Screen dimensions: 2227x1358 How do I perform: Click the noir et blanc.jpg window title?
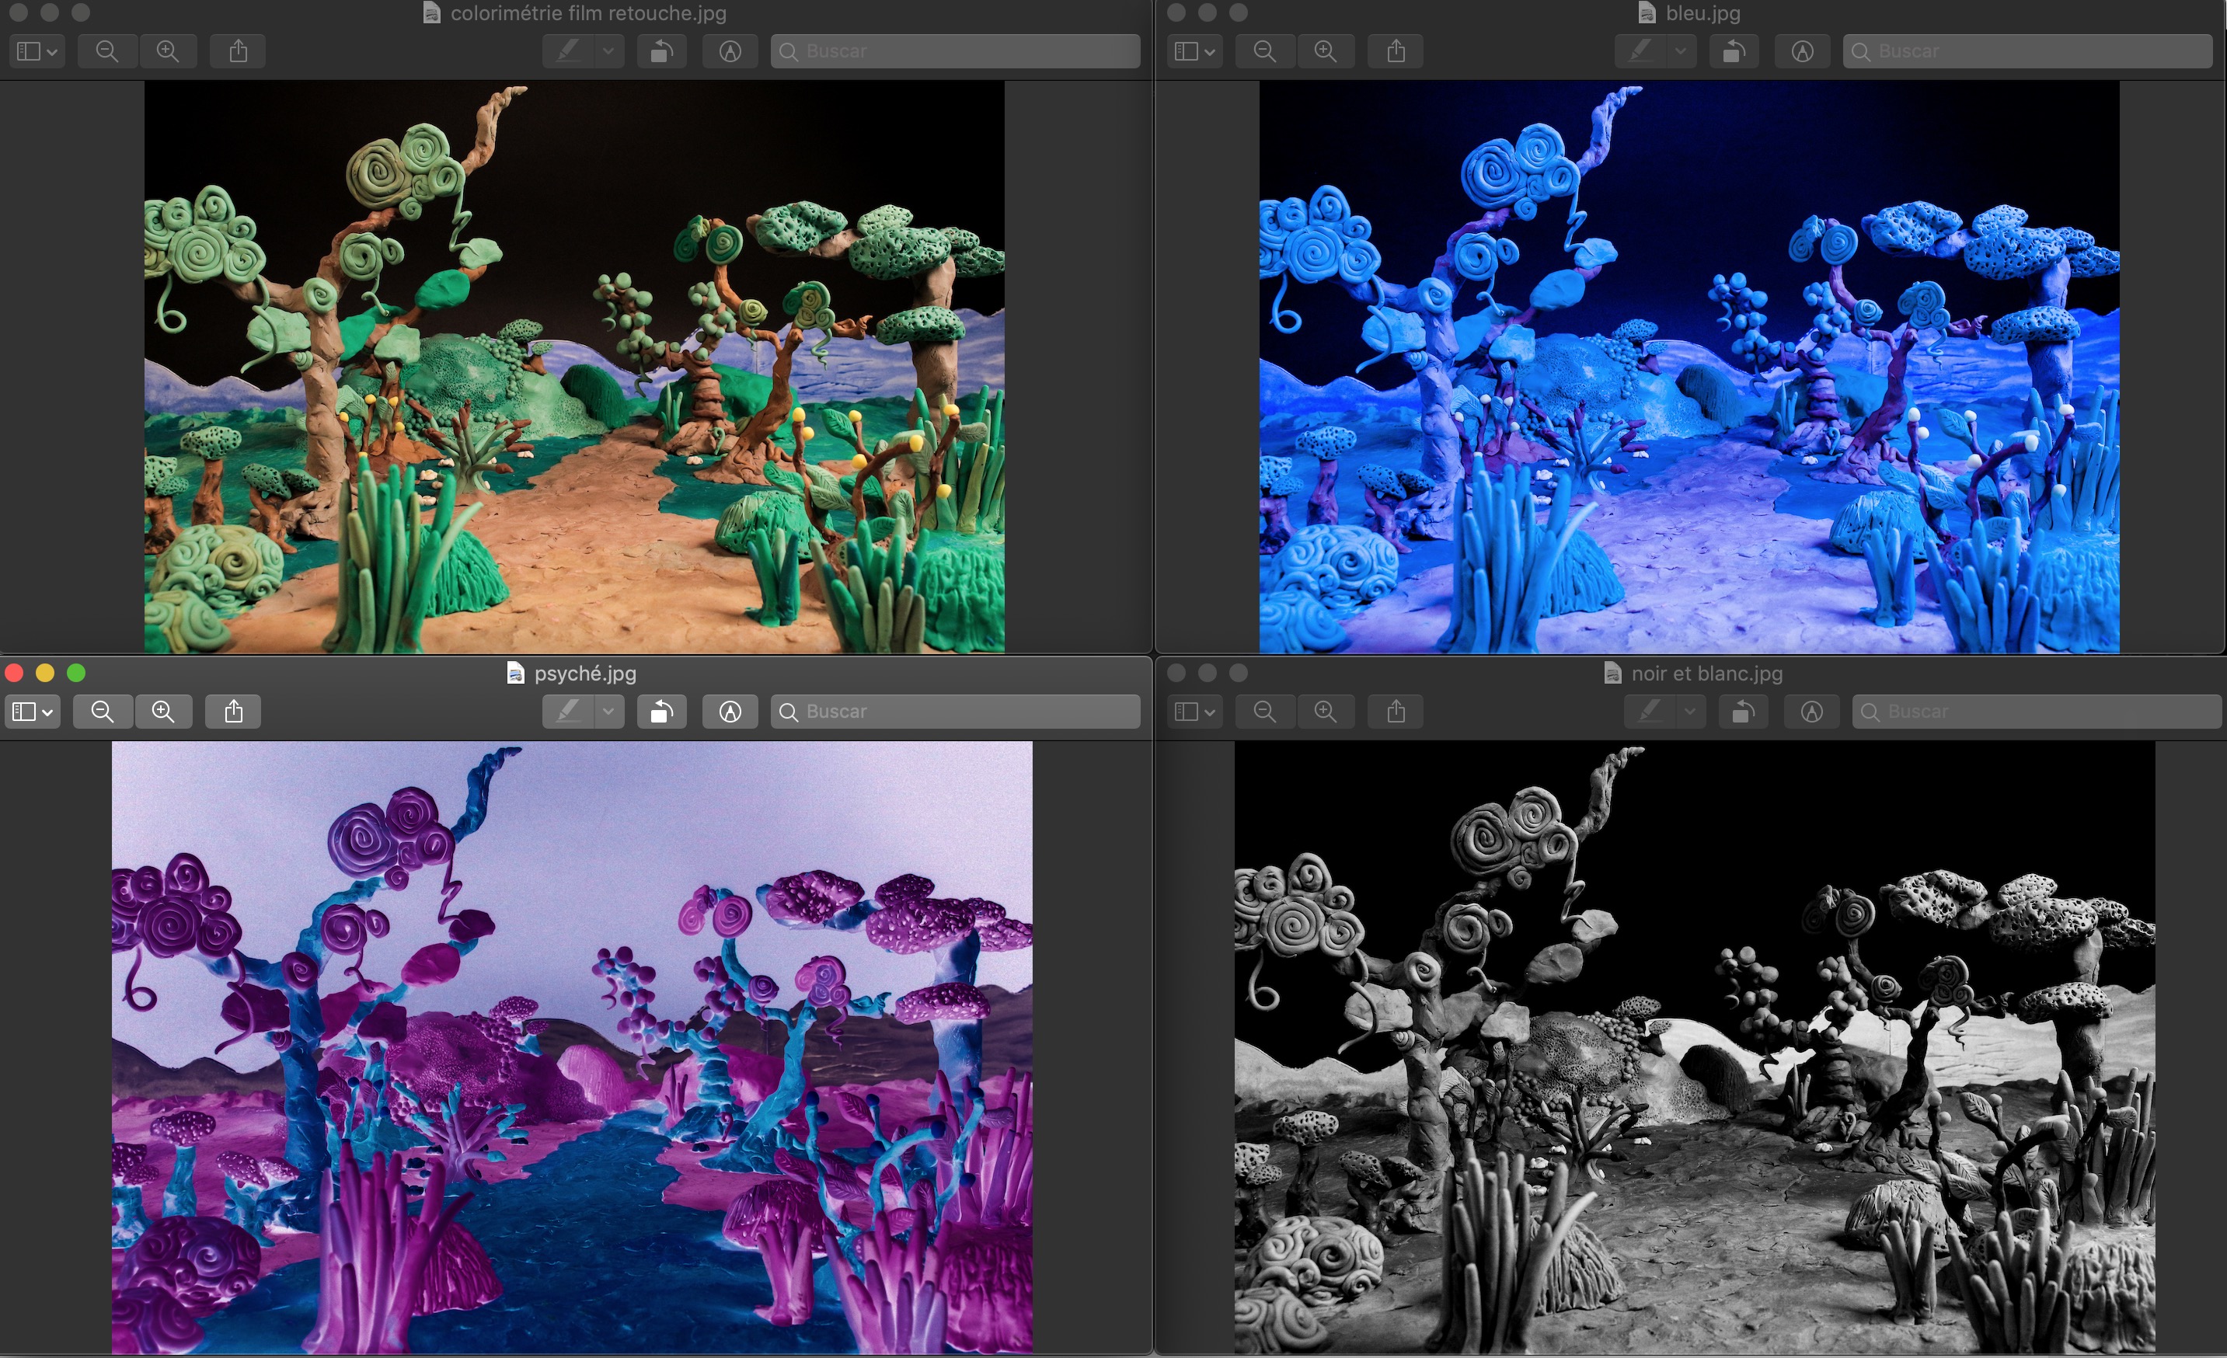point(1706,674)
